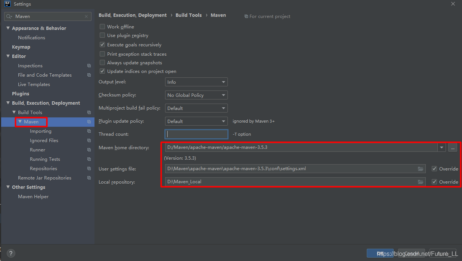Click the OK button
Screen dimensions: 462x261
[380, 253]
